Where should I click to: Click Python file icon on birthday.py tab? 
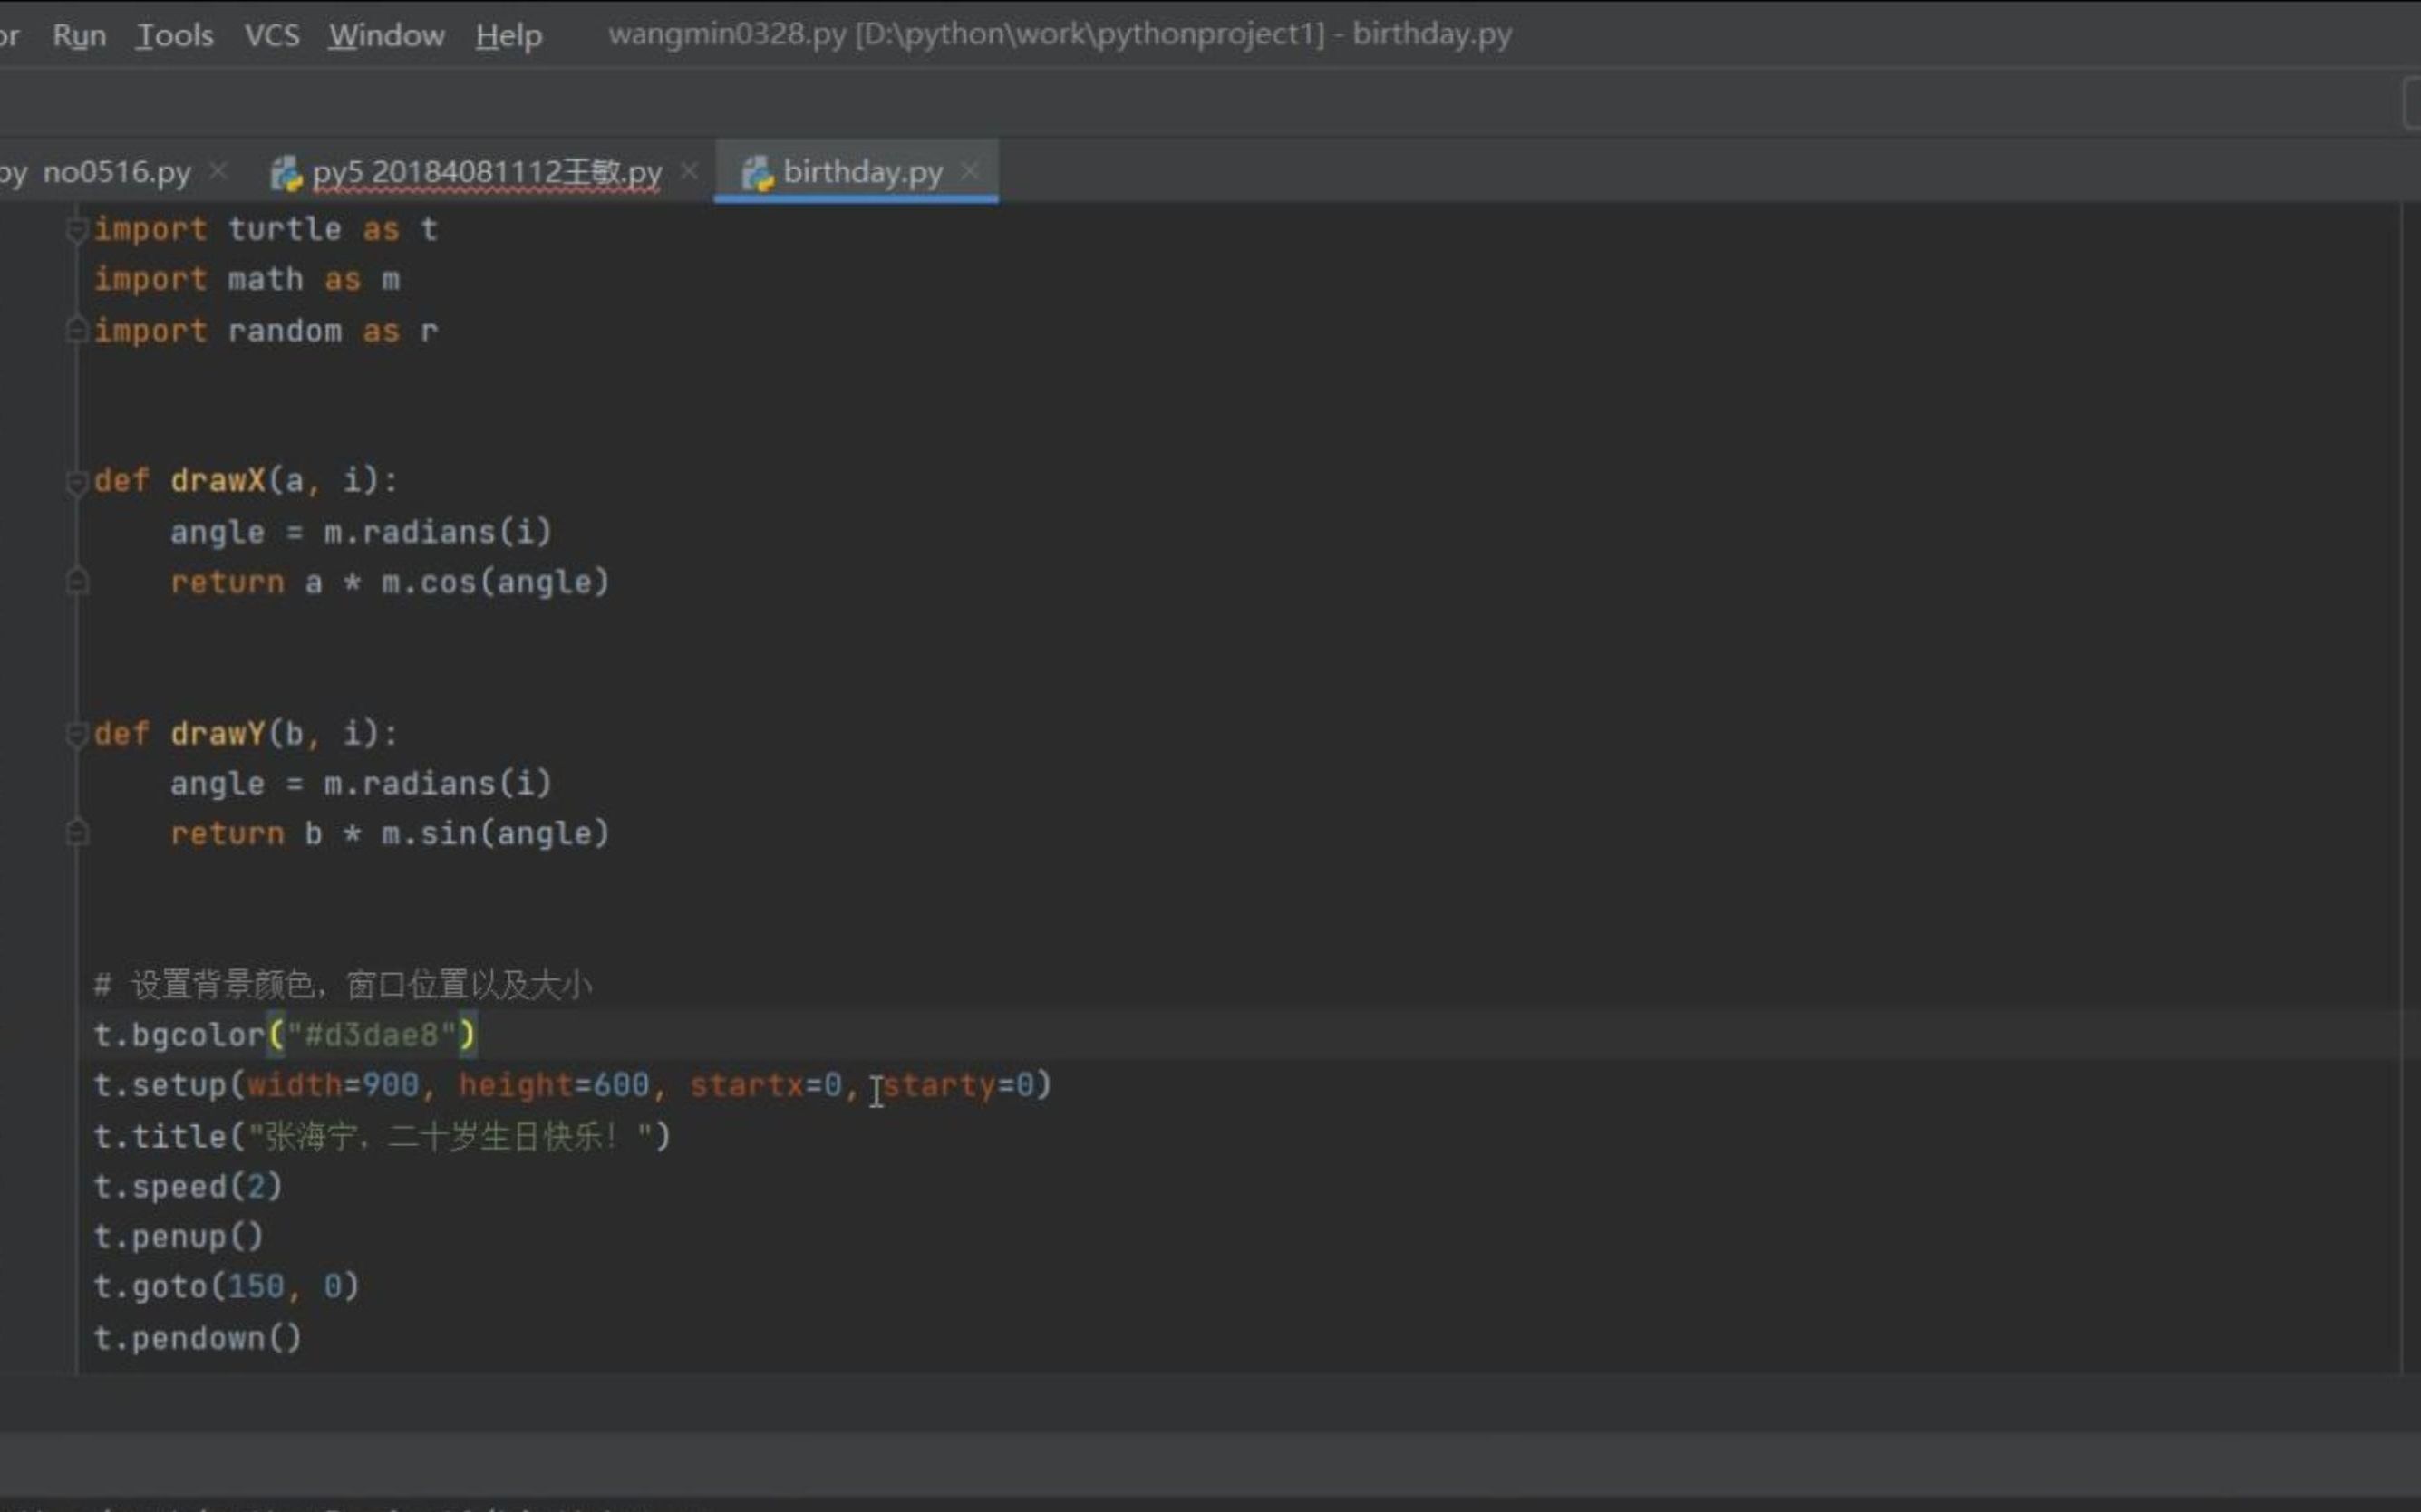tap(758, 173)
